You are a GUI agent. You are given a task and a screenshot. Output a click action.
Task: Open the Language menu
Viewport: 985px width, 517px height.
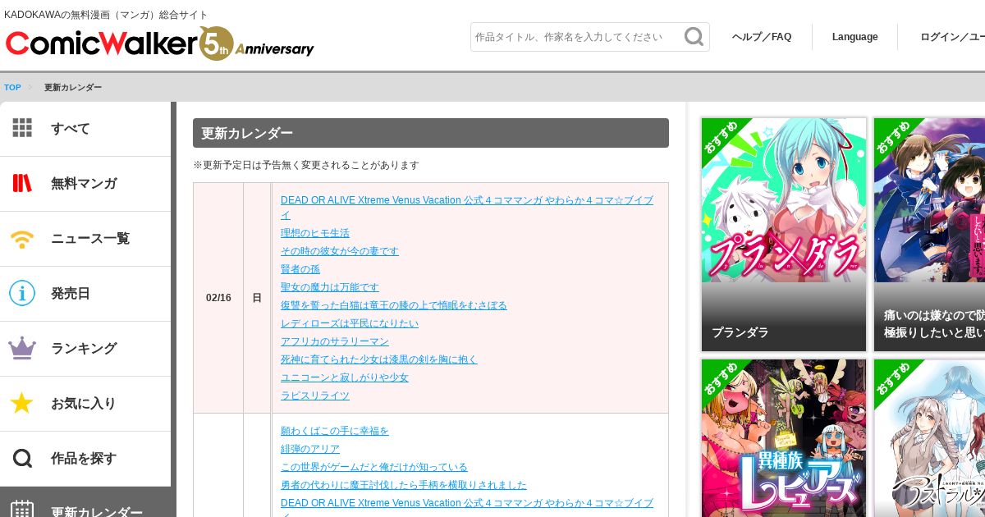[854, 37]
